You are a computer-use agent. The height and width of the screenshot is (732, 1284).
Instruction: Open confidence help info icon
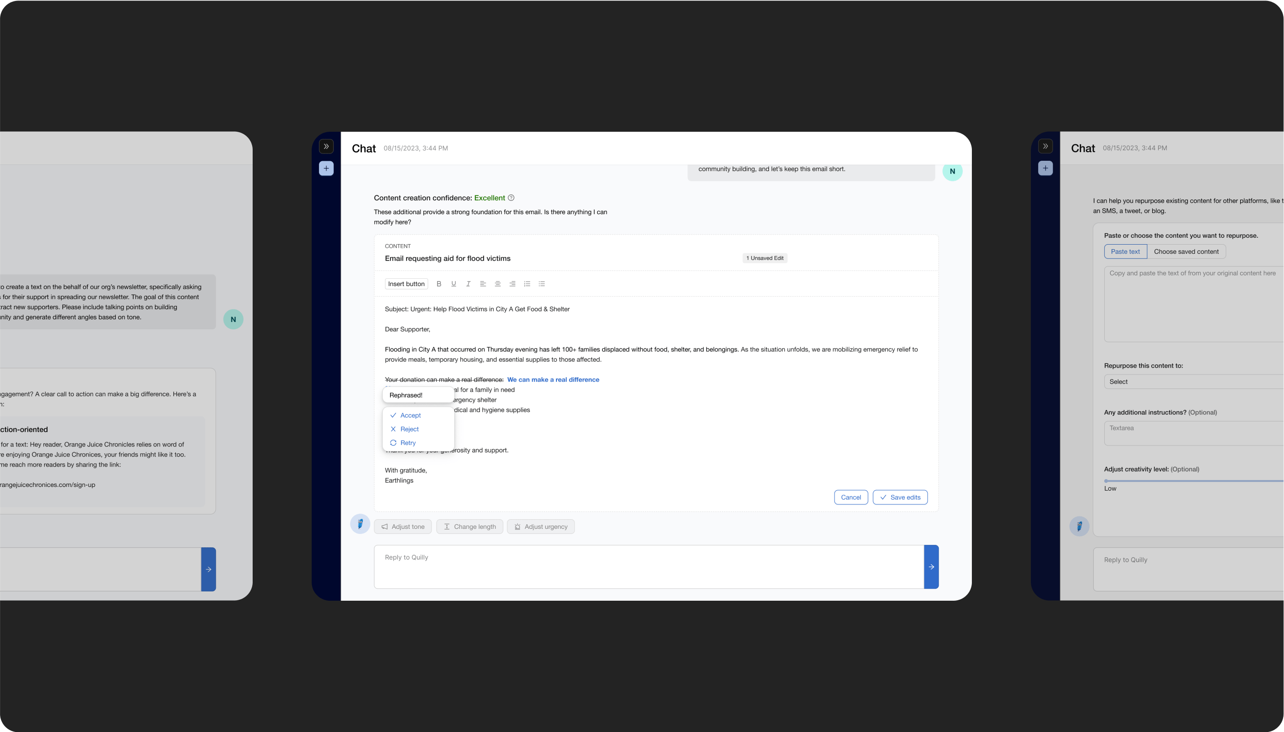pyautogui.click(x=511, y=198)
